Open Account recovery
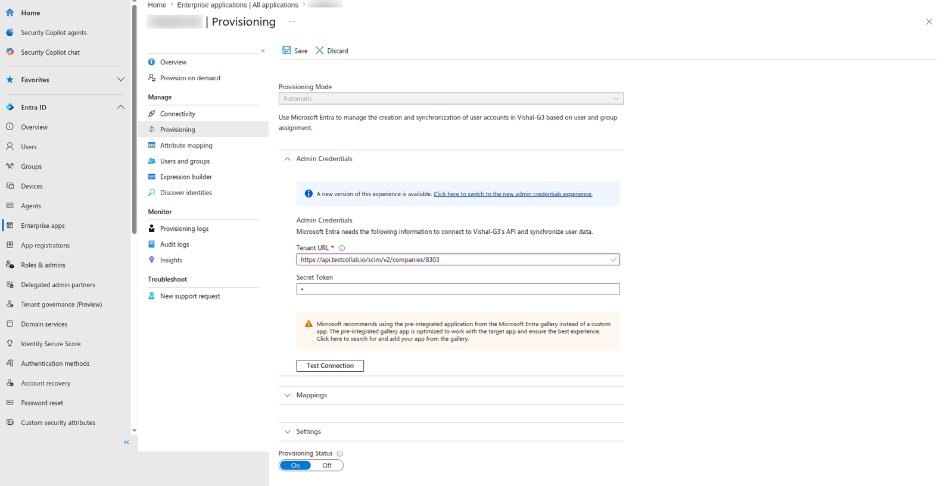947x486 pixels. (x=45, y=383)
